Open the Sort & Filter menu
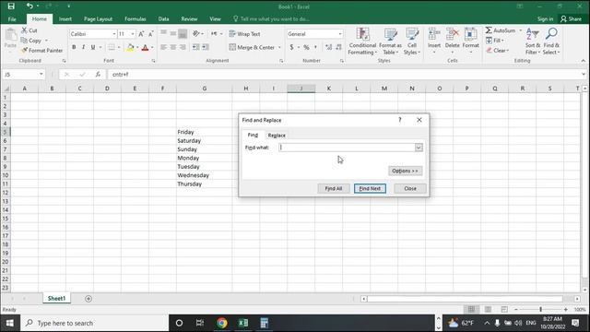Viewport: 590px width, 332px height. coord(533,41)
